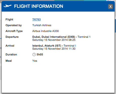Click the arrival time 11:30 line
This screenshot has height=94, width=116.
tap(54, 49)
